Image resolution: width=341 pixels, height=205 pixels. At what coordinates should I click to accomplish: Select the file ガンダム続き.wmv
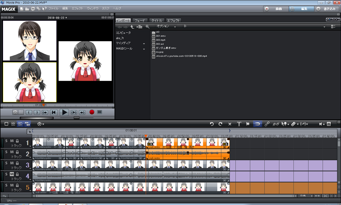pyautogui.click(x=166, y=48)
